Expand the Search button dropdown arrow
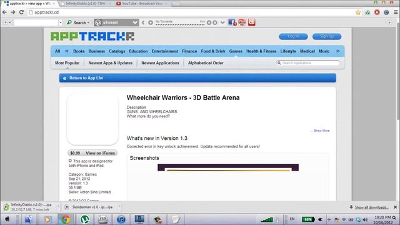Screen dimensions: 400x225 tap(88, 22)
